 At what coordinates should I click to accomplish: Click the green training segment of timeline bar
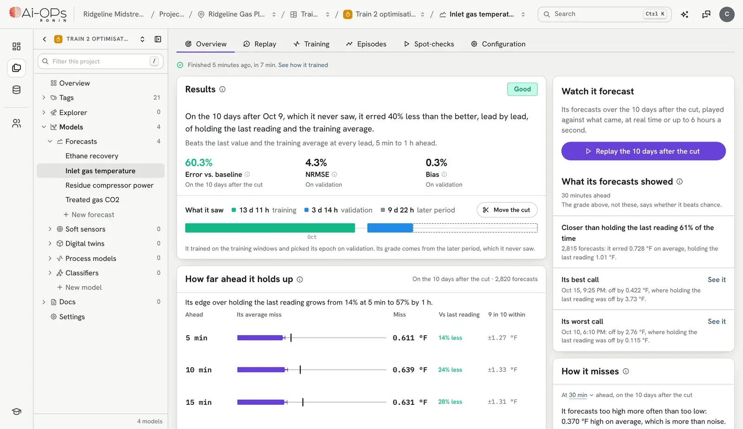click(270, 228)
